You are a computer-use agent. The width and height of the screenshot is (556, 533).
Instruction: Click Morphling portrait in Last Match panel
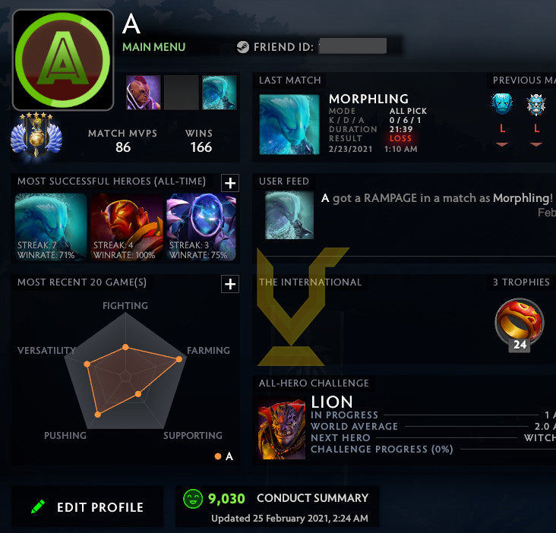click(289, 124)
